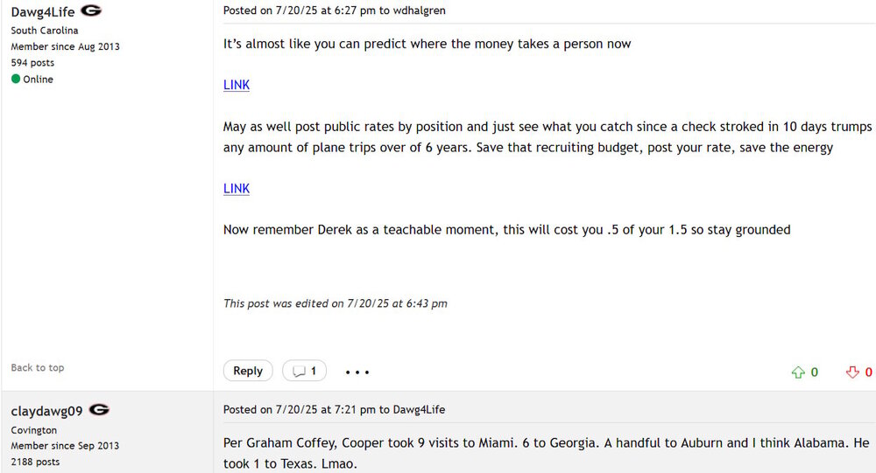Show replies via the speech bubble button
Screen dimensions: 876x473
pyautogui.click(x=304, y=372)
